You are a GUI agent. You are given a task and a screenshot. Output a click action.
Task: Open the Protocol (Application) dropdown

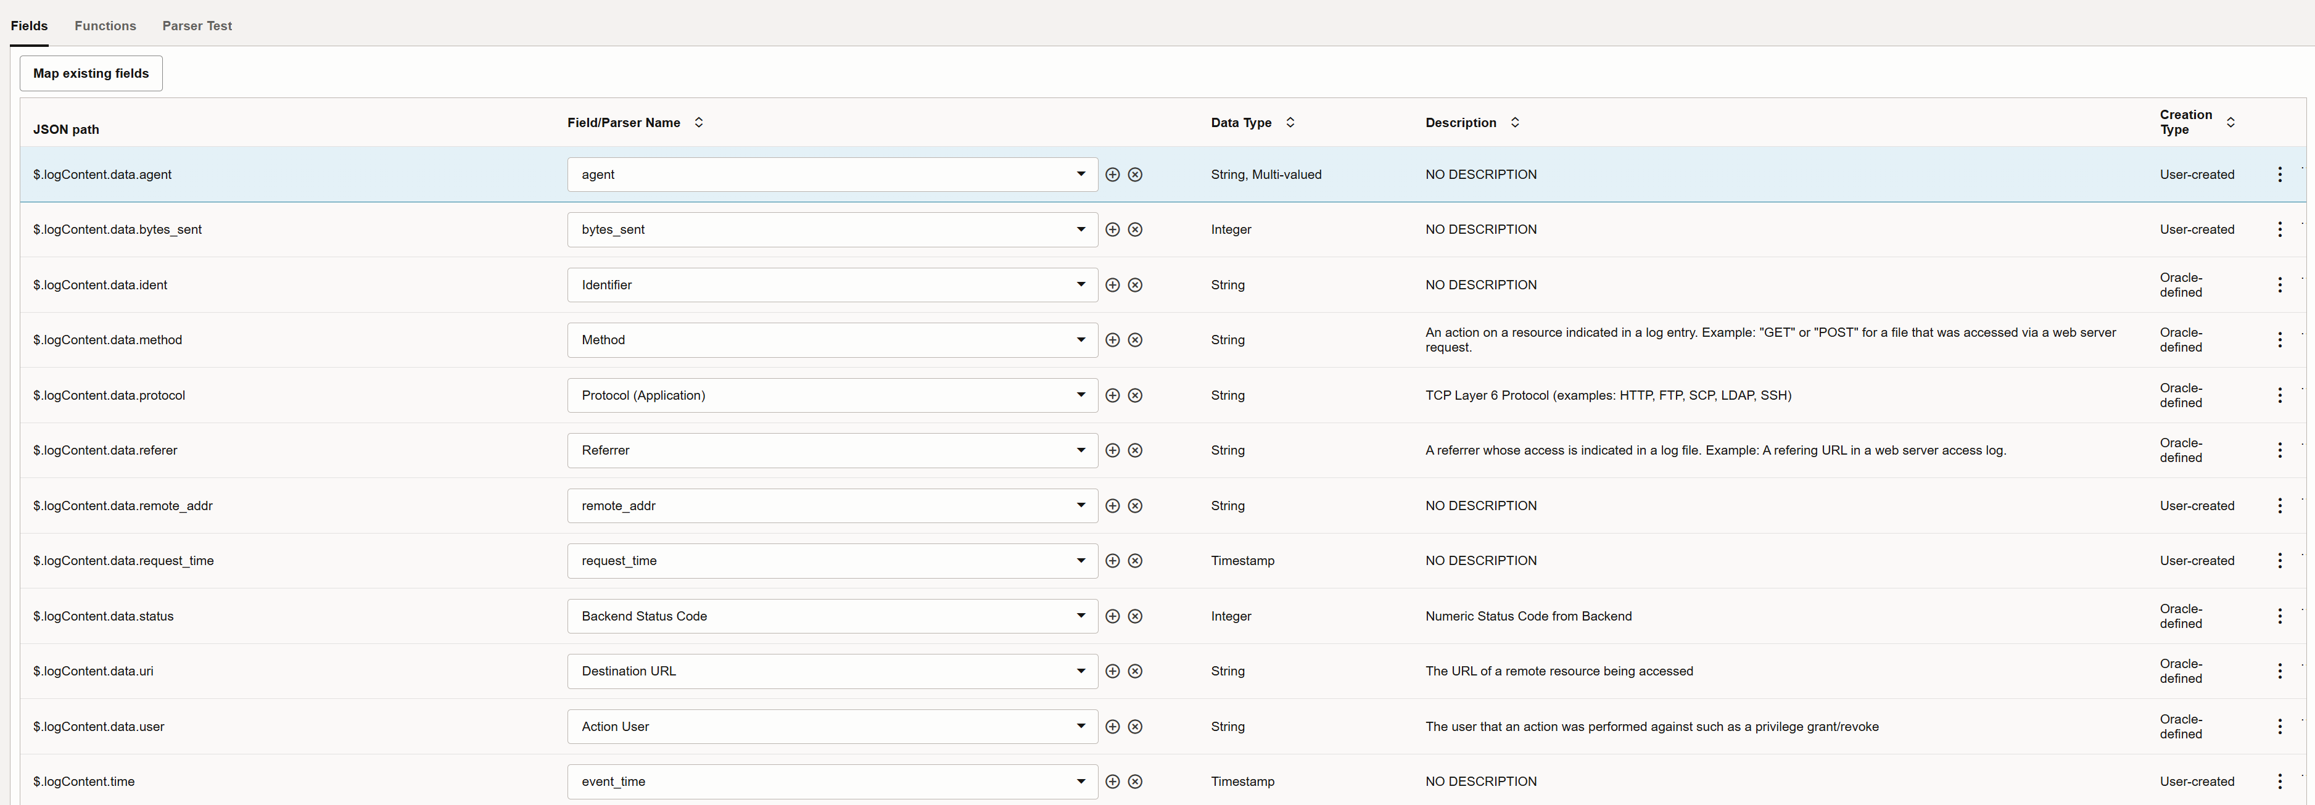click(x=832, y=395)
